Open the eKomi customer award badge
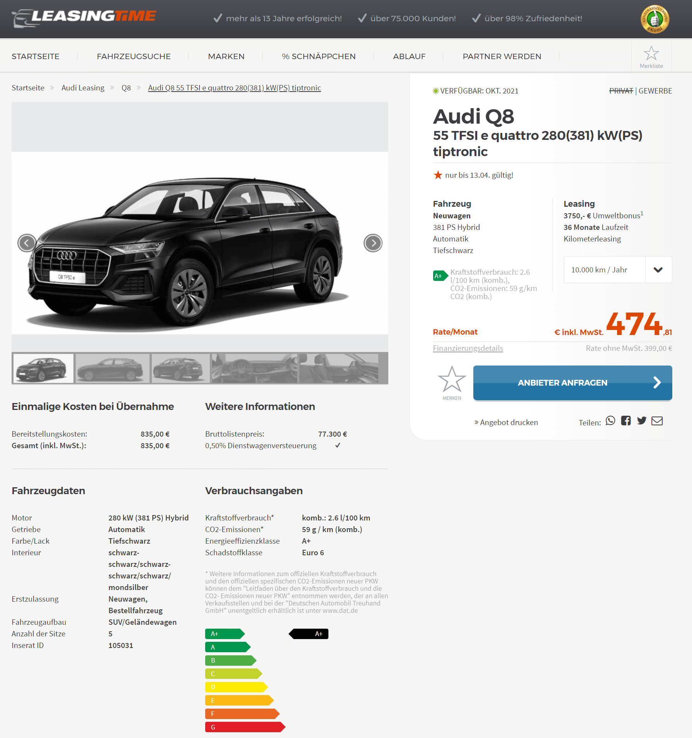This screenshot has height=738, width=692. pos(655,19)
